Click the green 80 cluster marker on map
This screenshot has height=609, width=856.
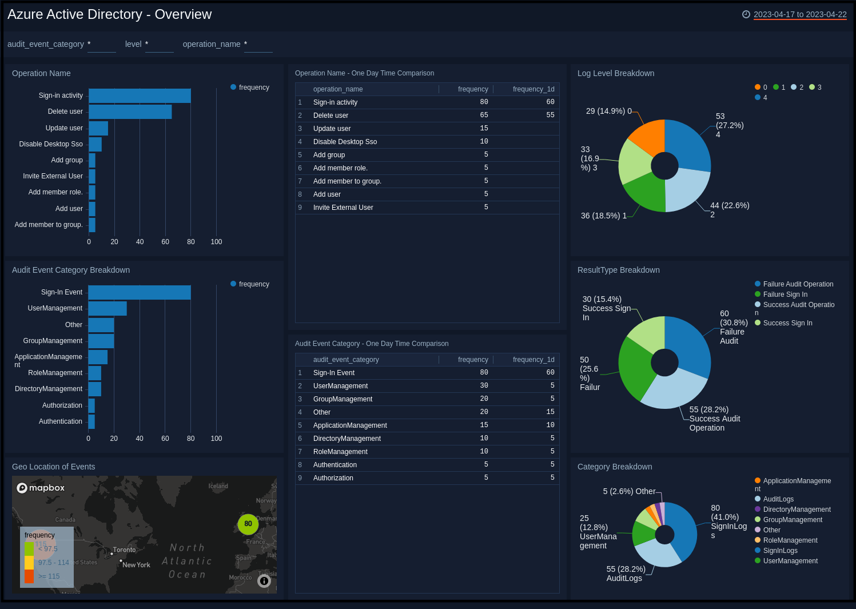click(x=248, y=524)
